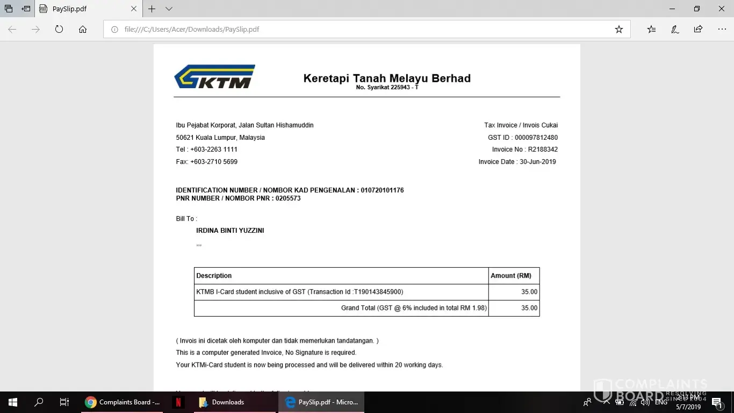Viewport: 734px width, 413px height.
Task: Click 'Ibu Pejabat Korporat, Jalan Sultan Hishamuddin'
Action: tap(245, 125)
